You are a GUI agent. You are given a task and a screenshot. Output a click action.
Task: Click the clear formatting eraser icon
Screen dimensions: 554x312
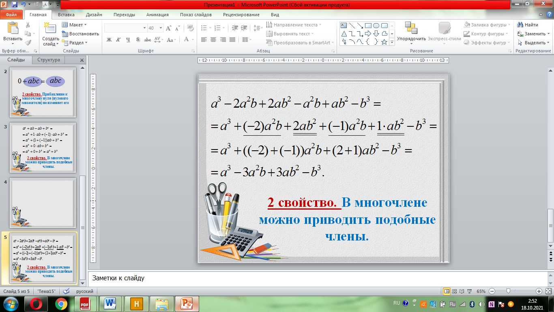click(x=189, y=28)
